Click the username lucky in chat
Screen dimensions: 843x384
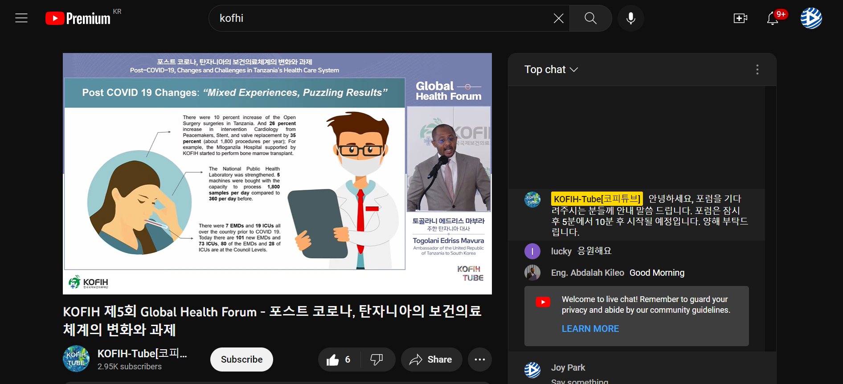click(561, 251)
